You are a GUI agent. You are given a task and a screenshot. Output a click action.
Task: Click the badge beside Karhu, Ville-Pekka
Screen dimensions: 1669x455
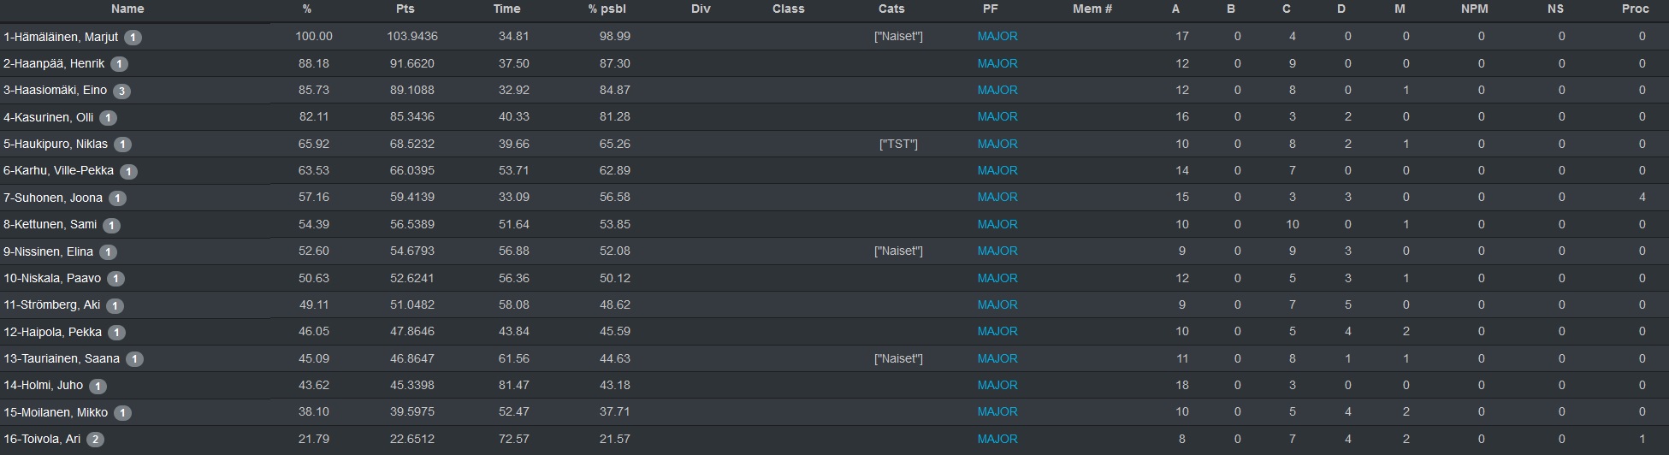click(x=128, y=172)
